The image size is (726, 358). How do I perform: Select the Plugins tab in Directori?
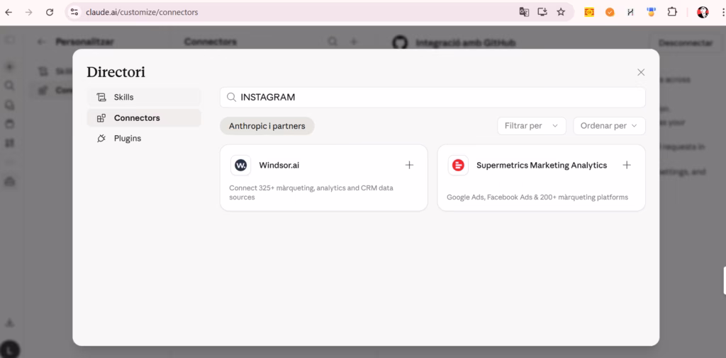pos(143,138)
